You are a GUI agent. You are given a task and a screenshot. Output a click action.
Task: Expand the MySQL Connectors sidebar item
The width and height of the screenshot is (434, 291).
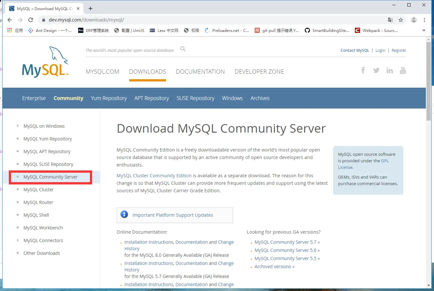tap(18, 240)
